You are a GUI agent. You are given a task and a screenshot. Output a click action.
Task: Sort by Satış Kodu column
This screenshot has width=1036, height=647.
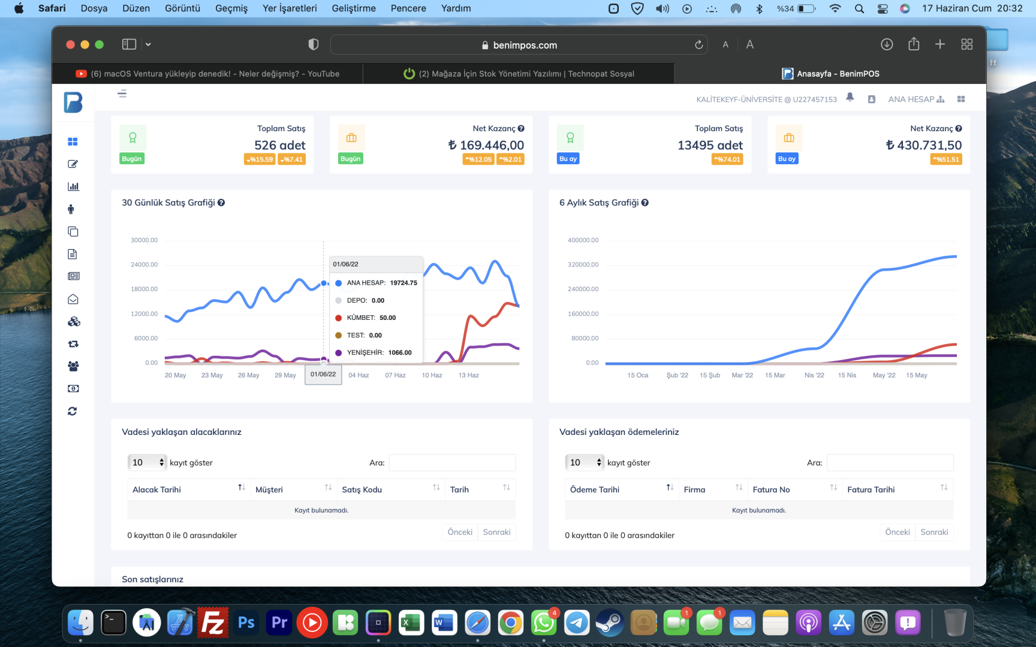[391, 489]
